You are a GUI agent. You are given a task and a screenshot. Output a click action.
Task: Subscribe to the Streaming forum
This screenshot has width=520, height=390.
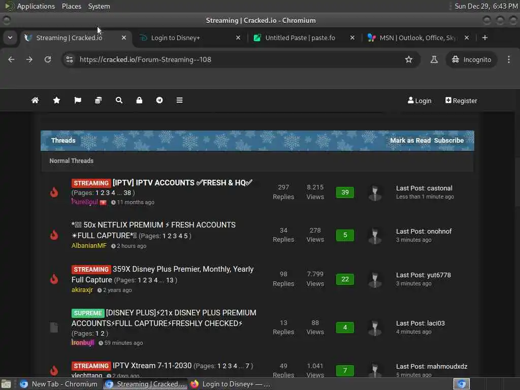[449, 140]
